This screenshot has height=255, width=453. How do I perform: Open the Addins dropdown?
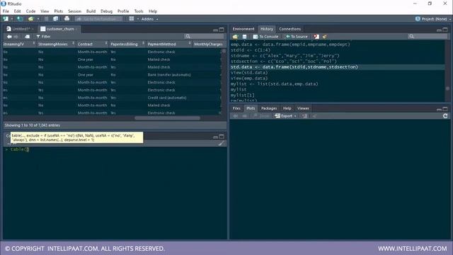[149, 19]
